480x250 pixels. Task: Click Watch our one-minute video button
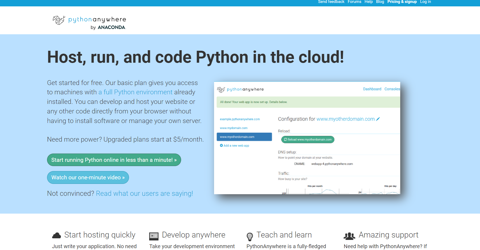point(88,177)
